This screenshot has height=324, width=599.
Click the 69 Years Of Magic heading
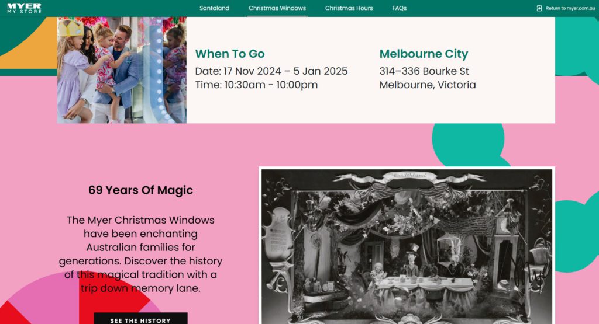[140, 190]
